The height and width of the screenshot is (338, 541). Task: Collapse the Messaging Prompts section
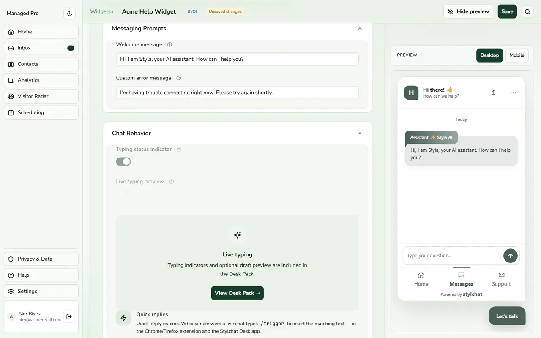click(360, 29)
